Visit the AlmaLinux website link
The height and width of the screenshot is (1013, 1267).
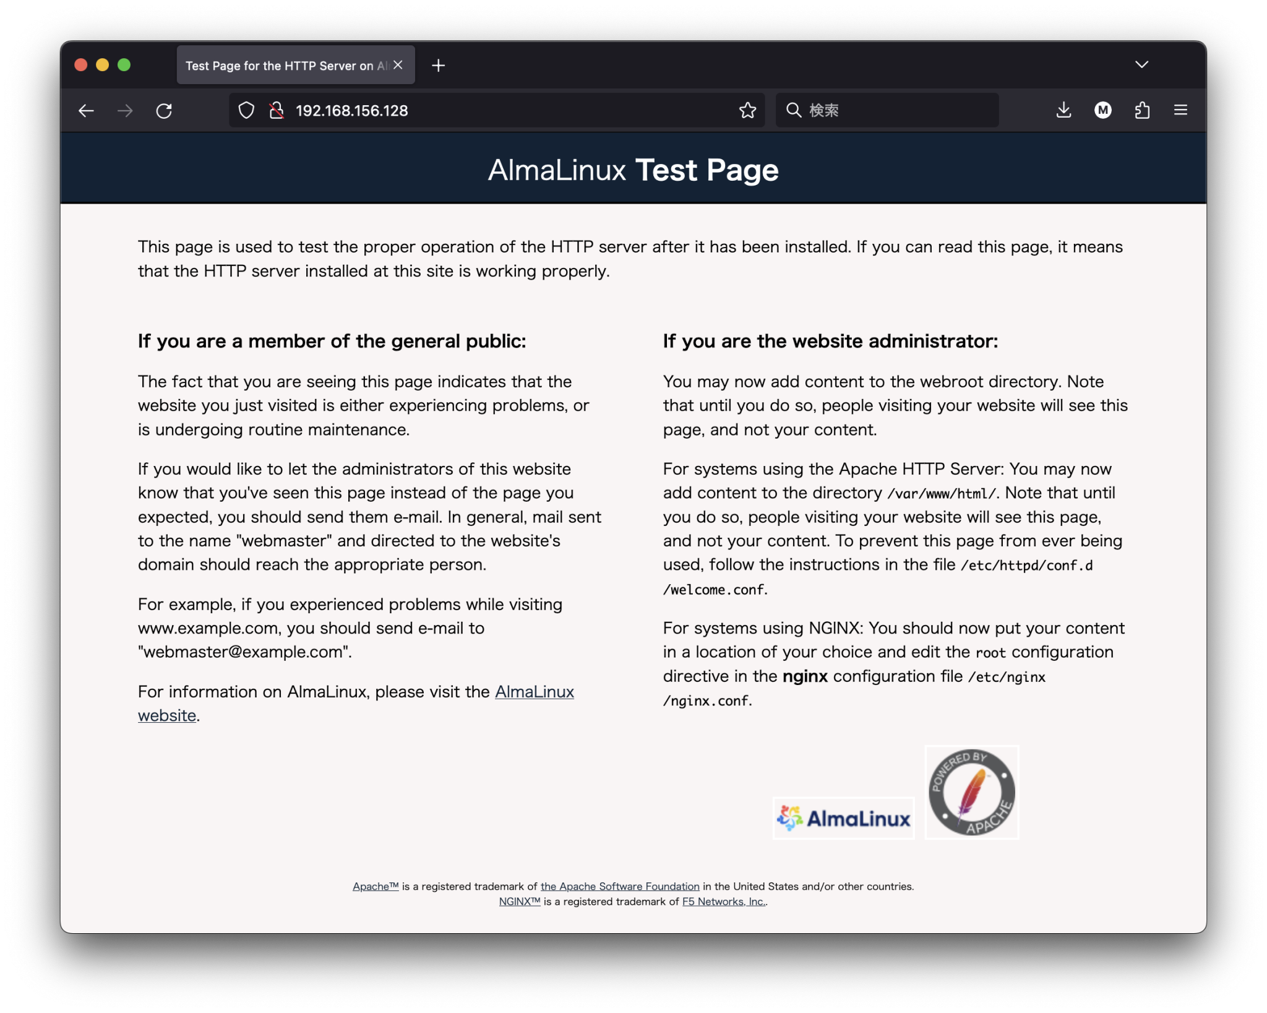coord(535,692)
